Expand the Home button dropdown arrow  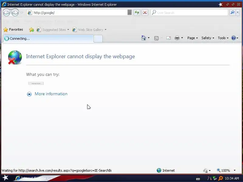[x=149, y=38]
